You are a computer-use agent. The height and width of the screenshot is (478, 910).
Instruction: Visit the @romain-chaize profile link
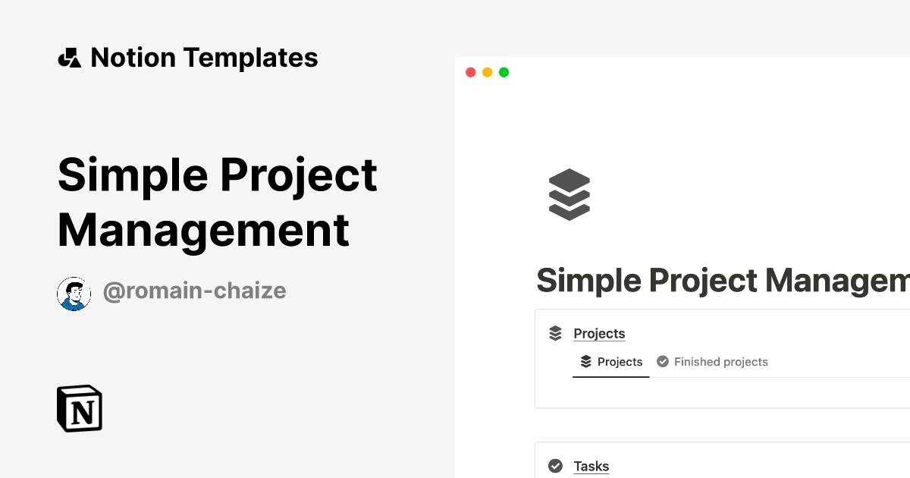194,291
